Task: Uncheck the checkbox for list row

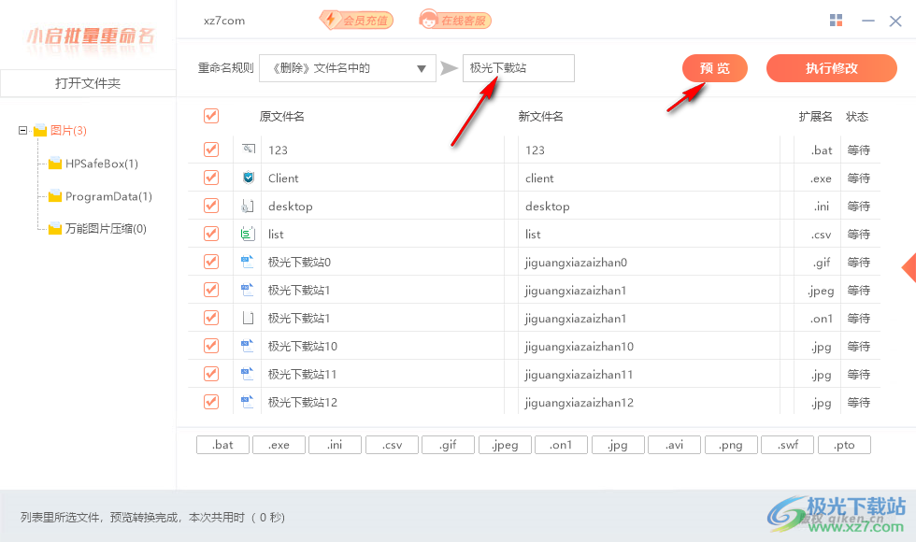Action: click(211, 234)
